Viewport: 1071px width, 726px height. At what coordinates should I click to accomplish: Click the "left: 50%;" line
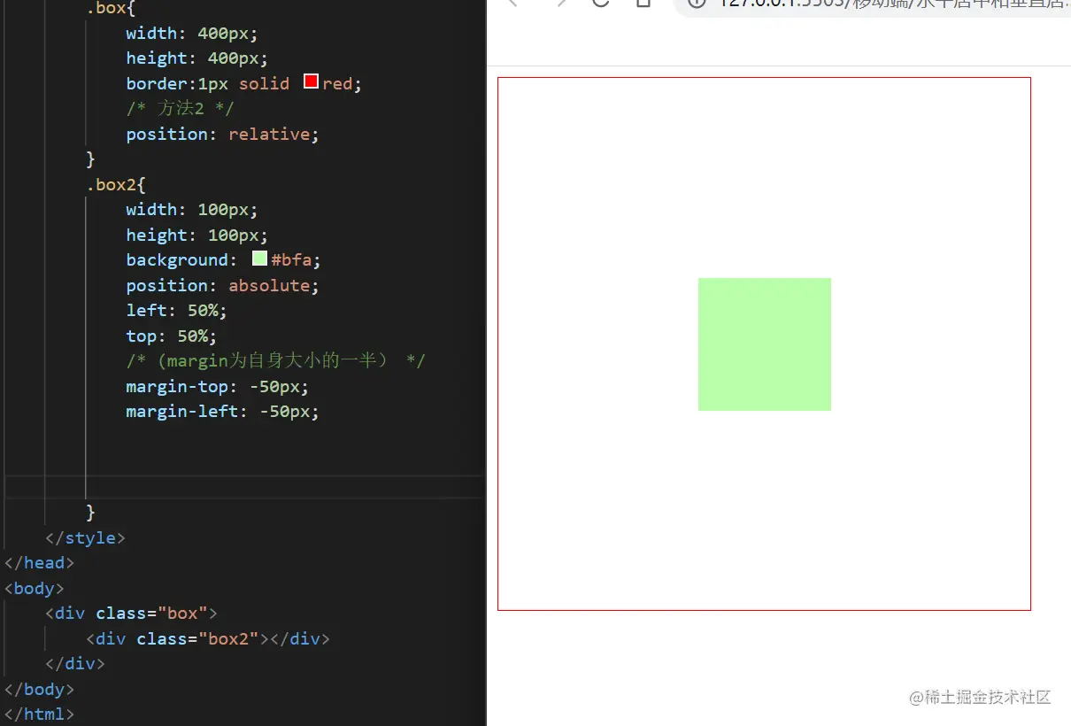click(x=177, y=310)
